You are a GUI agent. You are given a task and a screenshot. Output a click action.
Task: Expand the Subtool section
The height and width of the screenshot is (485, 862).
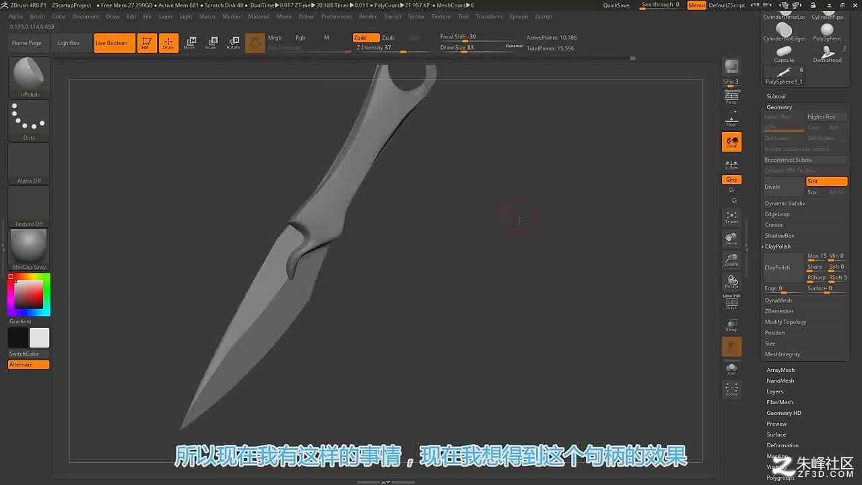click(x=776, y=96)
